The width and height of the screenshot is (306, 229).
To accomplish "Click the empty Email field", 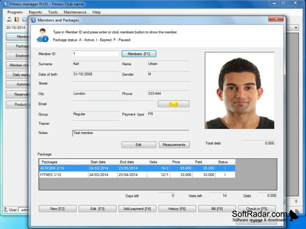I will point(114,103).
